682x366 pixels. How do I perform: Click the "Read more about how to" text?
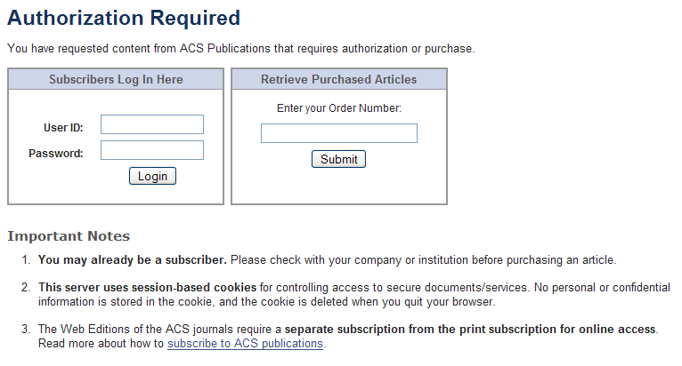tap(101, 344)
